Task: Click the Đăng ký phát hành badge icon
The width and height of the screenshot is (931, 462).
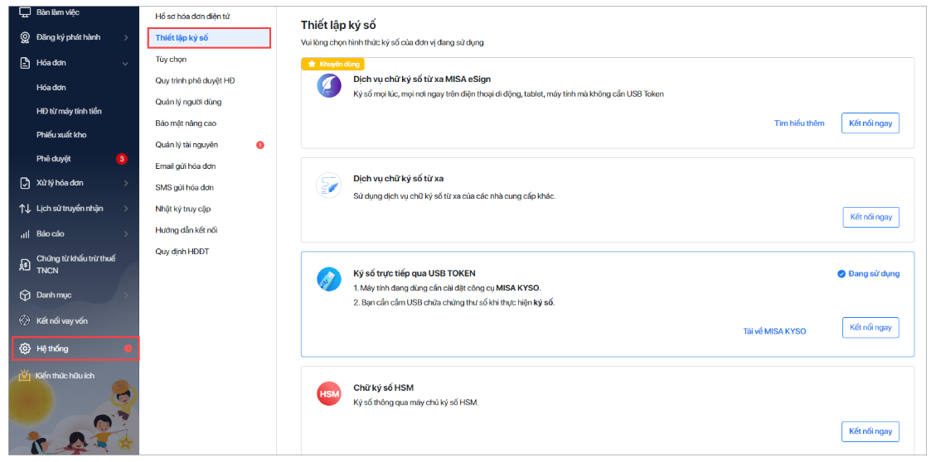Action: [25, 37]
